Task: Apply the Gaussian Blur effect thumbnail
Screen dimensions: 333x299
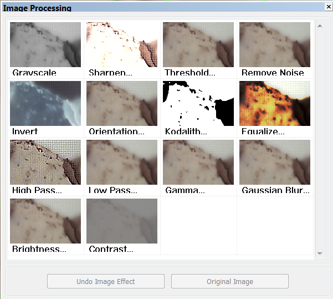Action: [x=275, y=163]
